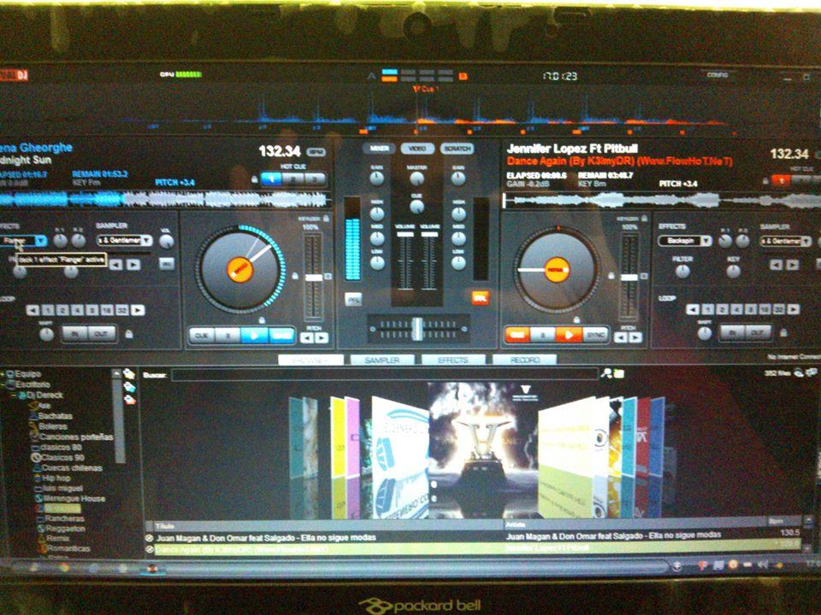Open CONFIG settings
Viewport: 821px width, 615px height.
(x=718, y=75)
